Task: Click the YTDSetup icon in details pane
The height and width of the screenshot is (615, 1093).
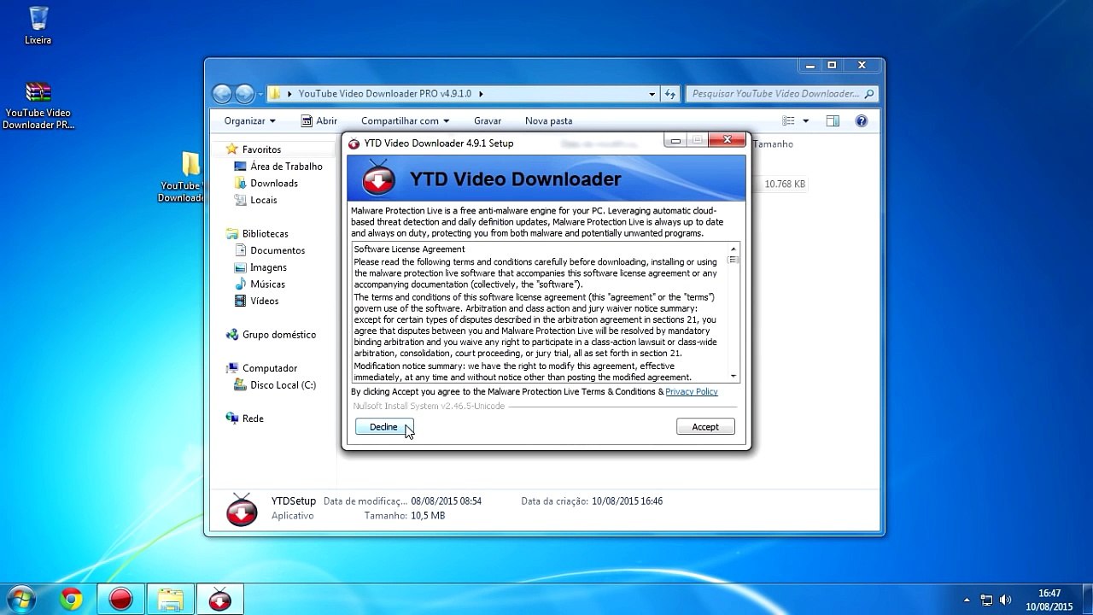Action: tap(242, 509)
